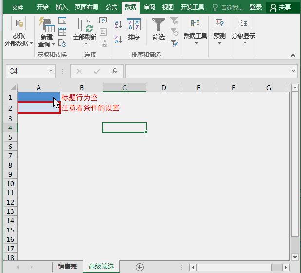Select column G header
The image size is (301, 273).
[x=268, y=88]
